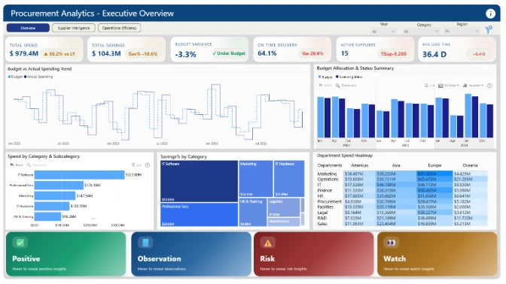
Task: Click circled arrow icon in Spend by Category chart
Action: pos(148,165)
